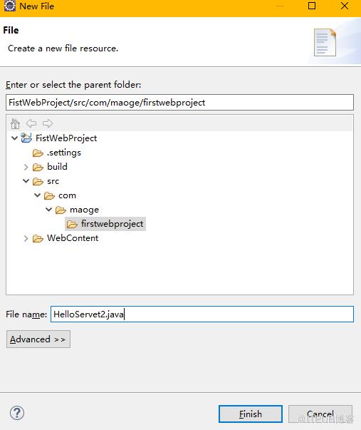Click the maoge folder icon
The width and height of the screenshot is (361, 430).
click(61, 210)
